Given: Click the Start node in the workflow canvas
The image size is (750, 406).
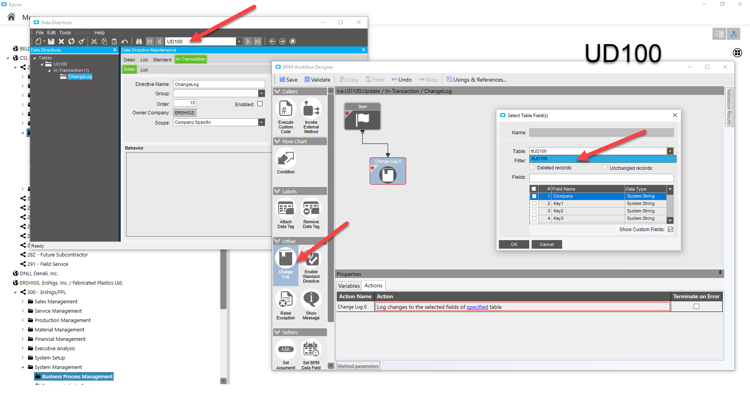Looking at the screenshot, I should click(x=362, y=116).
